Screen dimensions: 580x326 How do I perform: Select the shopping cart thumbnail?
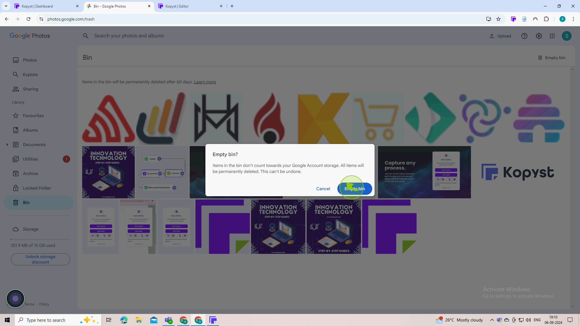click(x=377, y=118)
